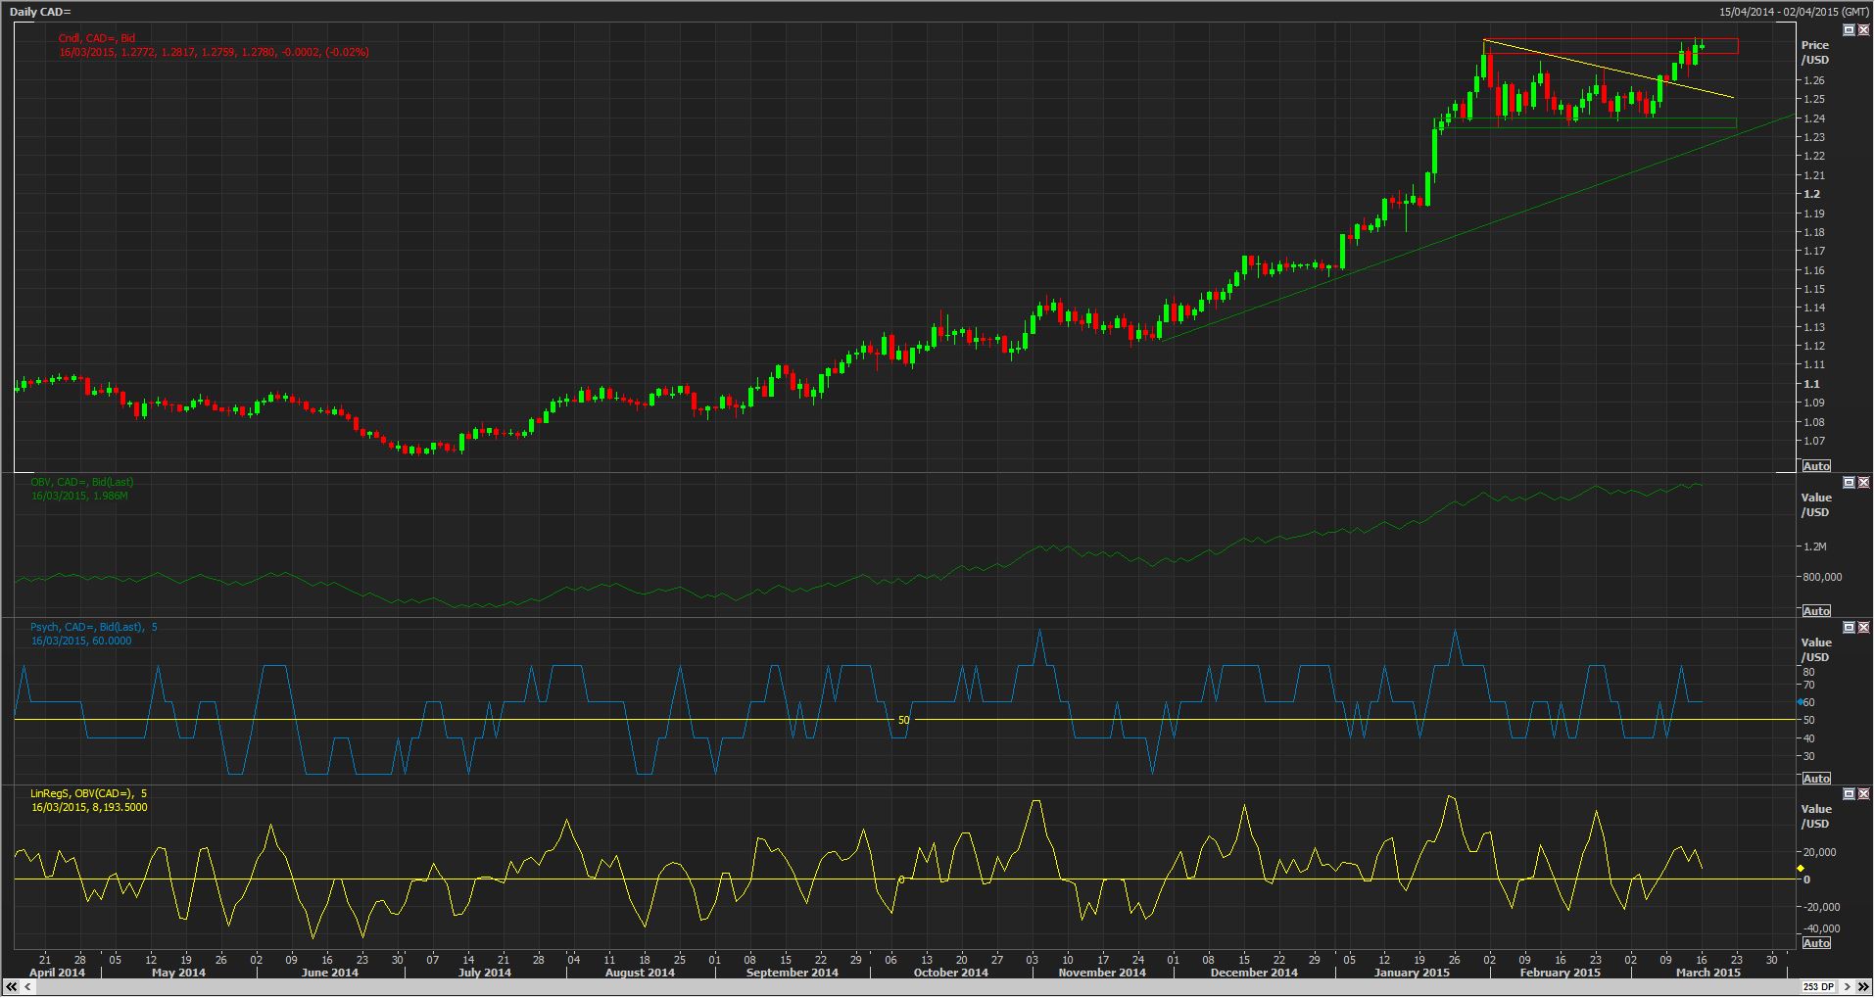The height and width of the screenshot is (998, 1875).
Task: Select the 'LinRegS, OBV(CAD=), 5' legend
Action: point(89,793)
